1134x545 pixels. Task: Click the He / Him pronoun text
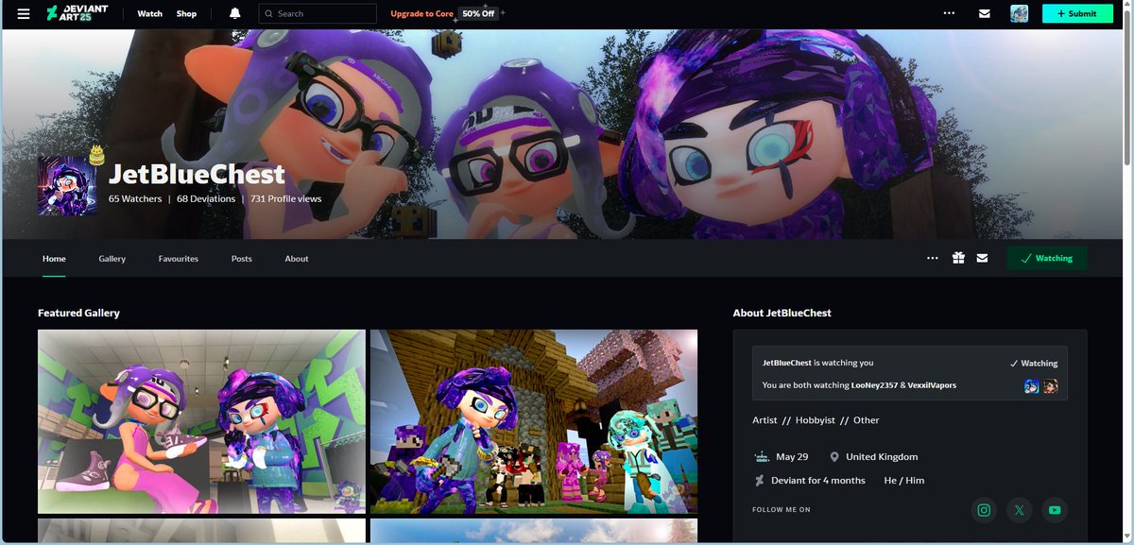904,481
